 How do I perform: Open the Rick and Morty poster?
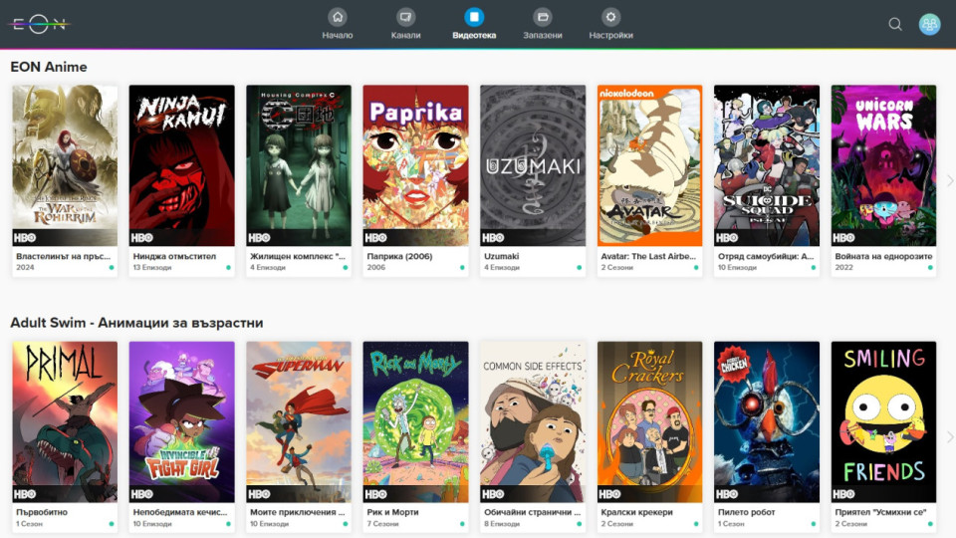point(416,421)
